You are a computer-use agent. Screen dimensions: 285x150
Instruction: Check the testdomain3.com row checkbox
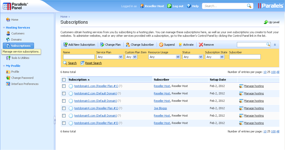pos(64,101)
